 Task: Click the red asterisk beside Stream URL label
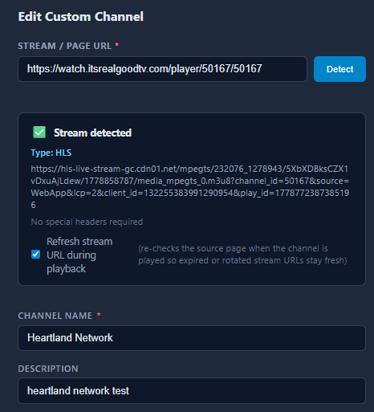(117, 45)
